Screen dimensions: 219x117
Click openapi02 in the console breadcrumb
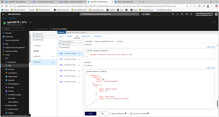89,41
